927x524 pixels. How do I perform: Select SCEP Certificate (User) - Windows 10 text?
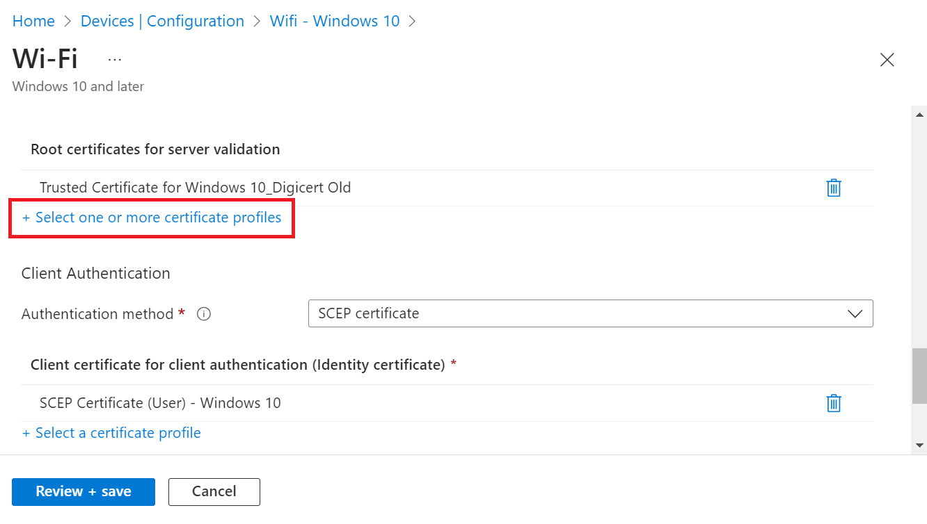(160, 403)
